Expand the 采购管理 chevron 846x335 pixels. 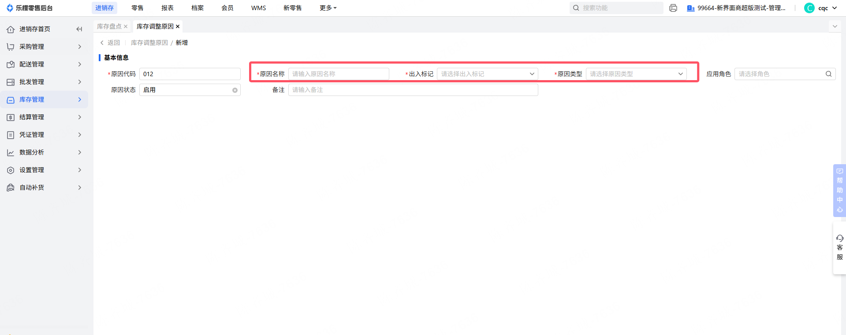pos(80,47)
